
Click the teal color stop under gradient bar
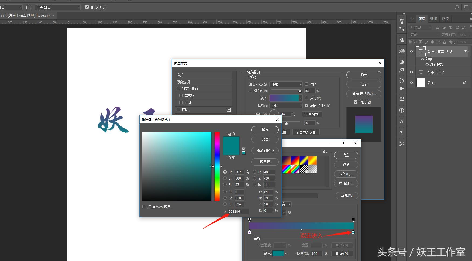pos(353,232)
